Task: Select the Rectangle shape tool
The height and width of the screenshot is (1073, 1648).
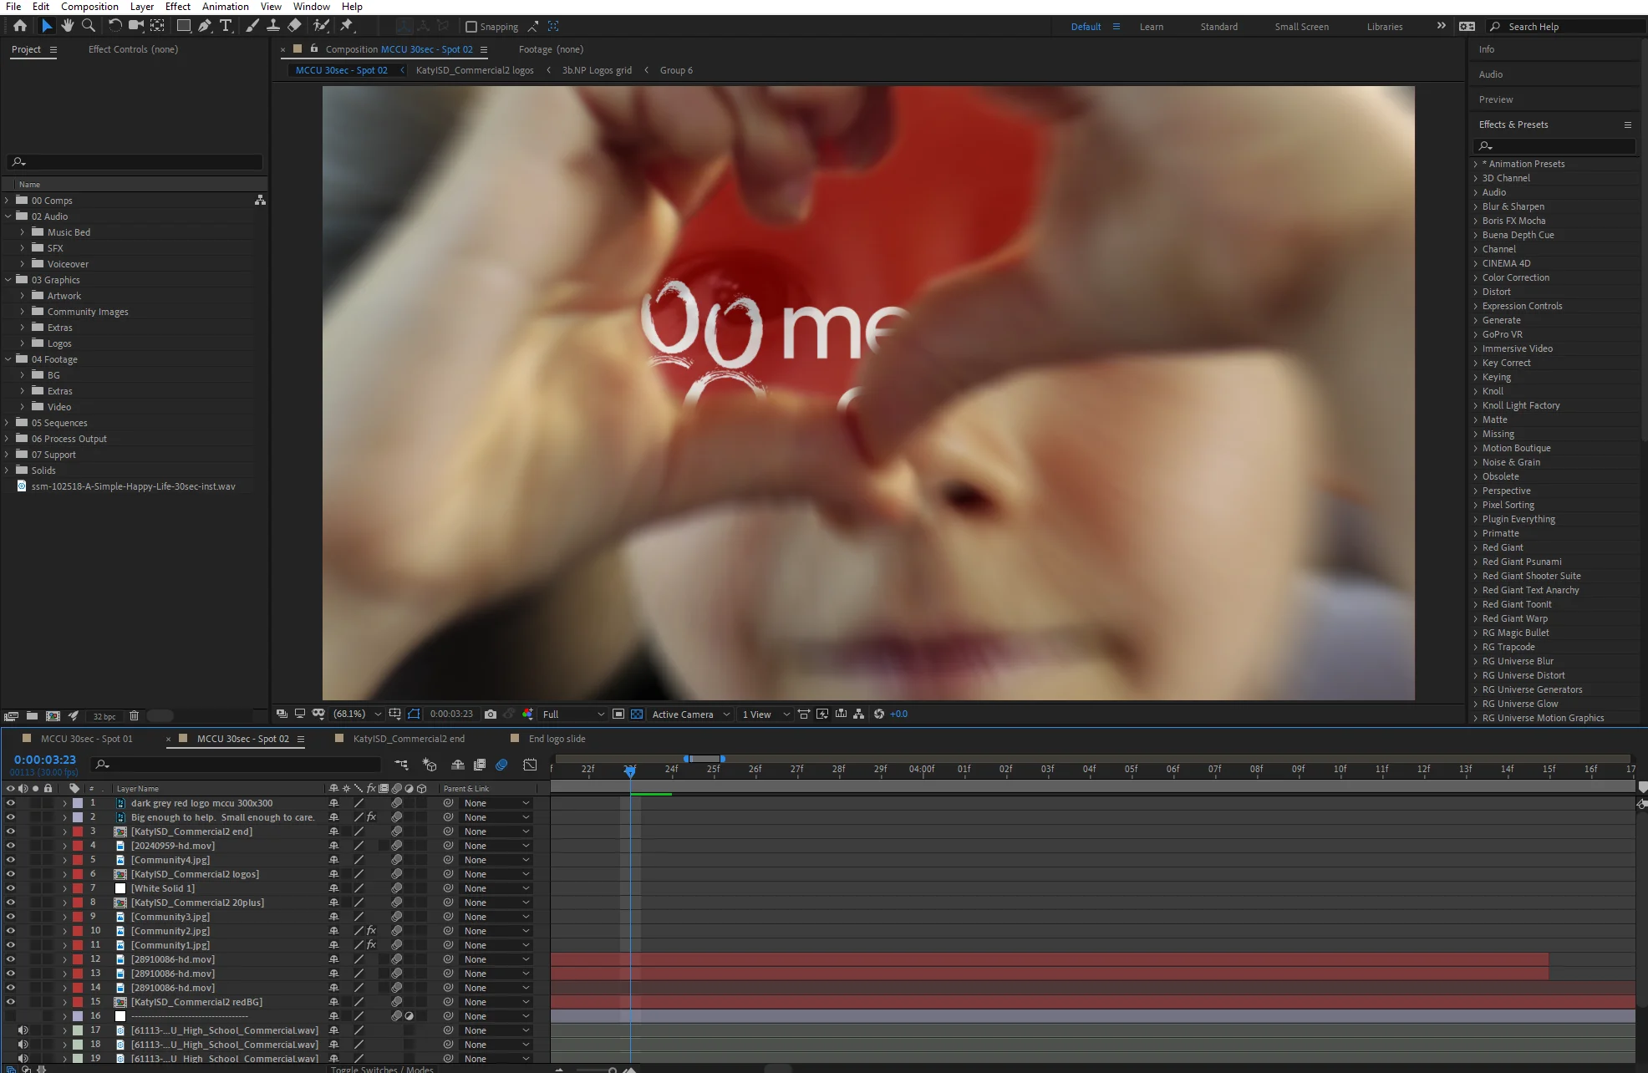Action: coord(184,26)
